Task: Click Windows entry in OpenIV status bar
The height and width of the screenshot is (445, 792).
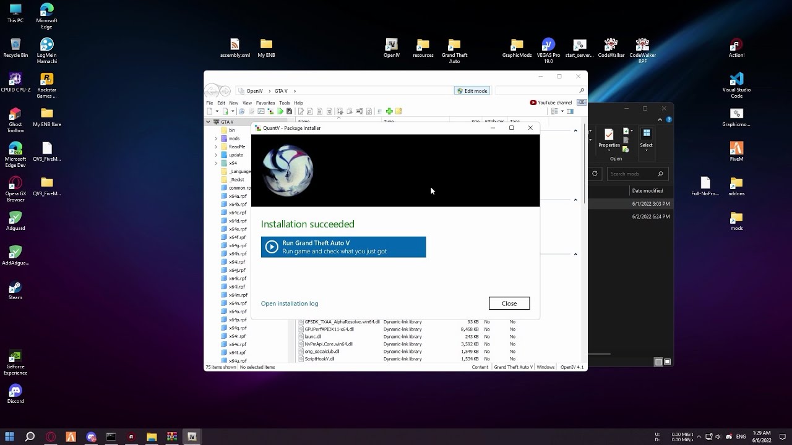Action: tap(545, 367)
